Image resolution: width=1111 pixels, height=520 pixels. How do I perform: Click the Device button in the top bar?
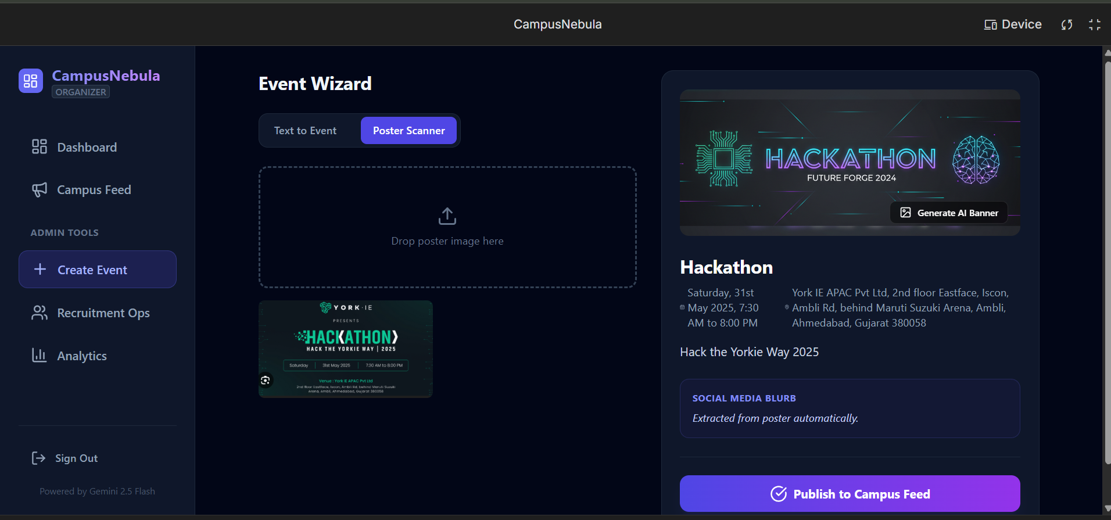tap(1013, 24)
